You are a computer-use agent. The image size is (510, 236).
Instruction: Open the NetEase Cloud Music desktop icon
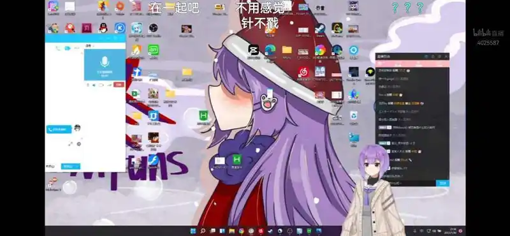tap(303, 72)
